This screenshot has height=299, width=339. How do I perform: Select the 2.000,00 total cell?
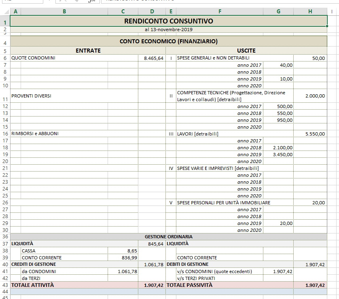point(310,96)
